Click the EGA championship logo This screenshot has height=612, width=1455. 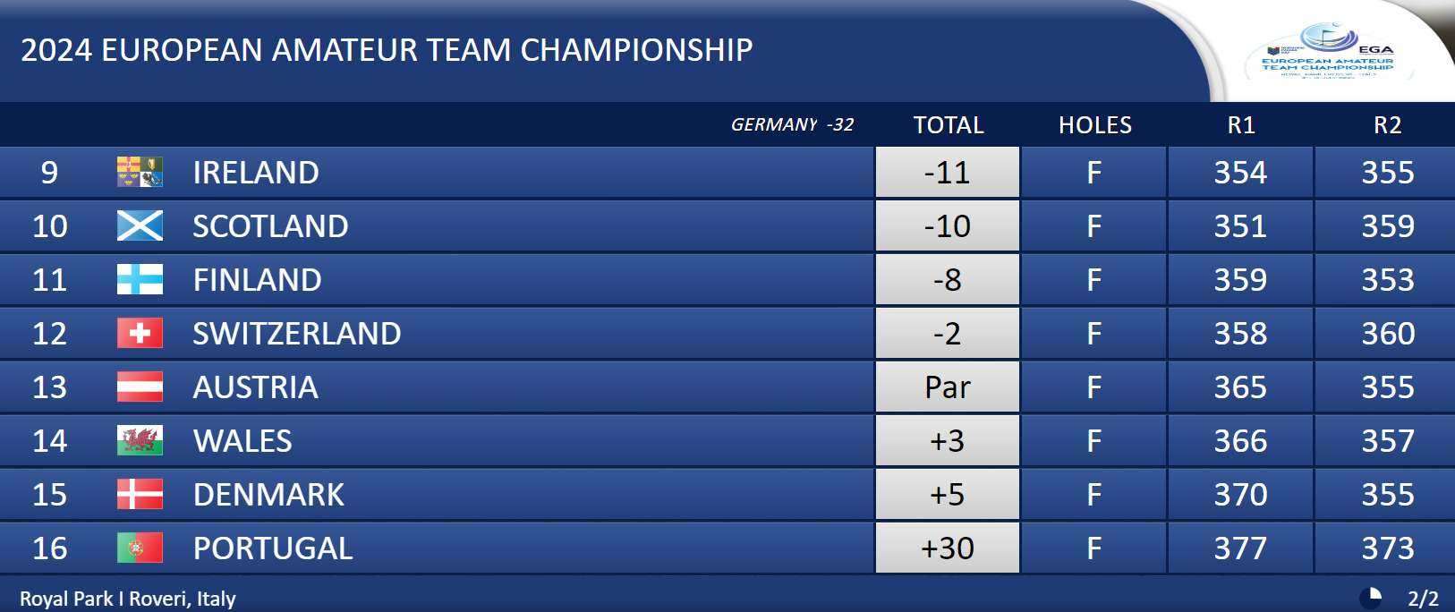(x=1328, y=51)
